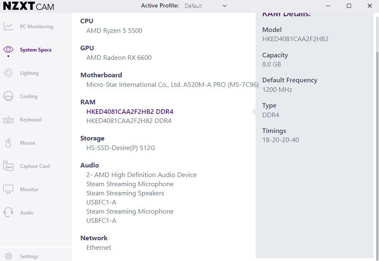Viewport: 379px width, 261px height.
Task: Click the System Specs eye icon
Action: (x=8, y=50)
